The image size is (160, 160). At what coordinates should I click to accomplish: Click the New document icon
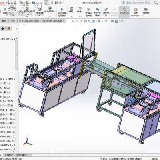point(15,2)
